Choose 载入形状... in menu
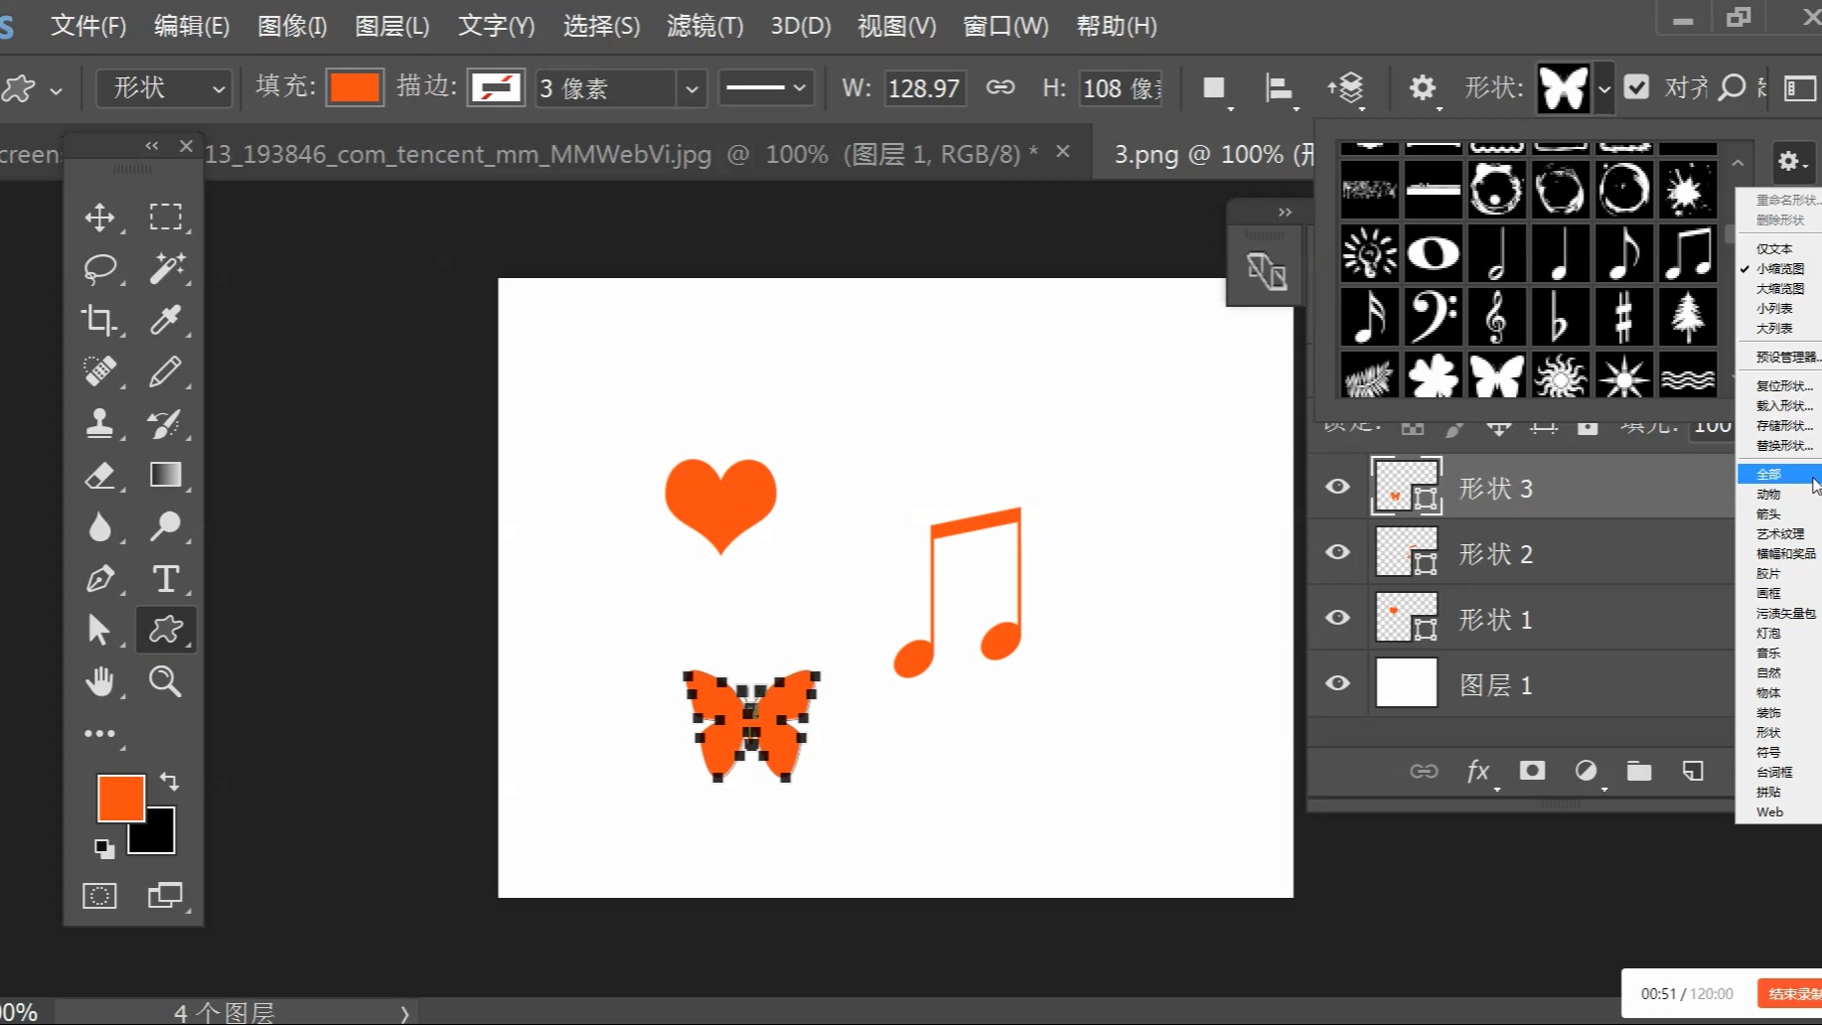The height and width of the screenshot is (1025, 1822). [x=1784, y=405]
